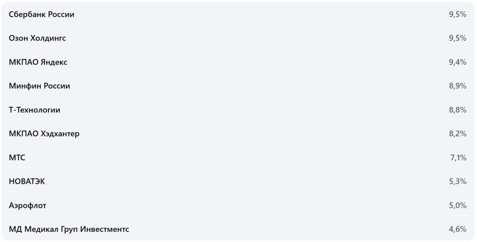This screenshot has height=242, width=477.
Task: Click the Сбербанк России row name
Action: tap(42, 14)
